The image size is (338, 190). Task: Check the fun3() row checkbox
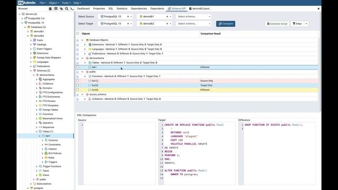click(x=78, y=90)
